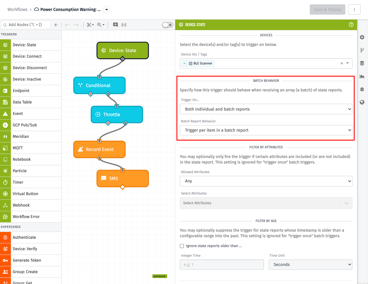
Task: Collapse the node palette with the back arrow
Action: coord(56,25)
